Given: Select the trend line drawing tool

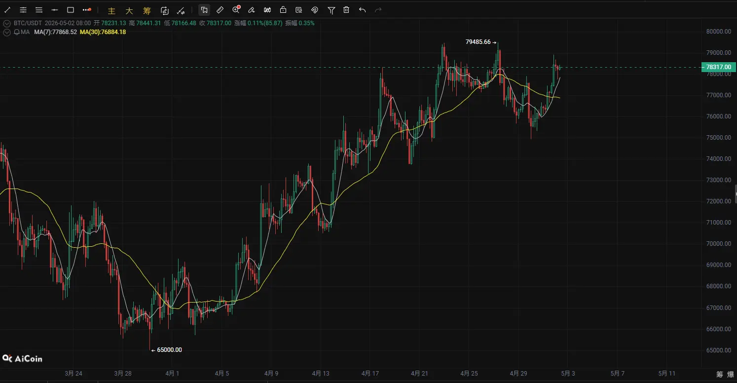Looking at the screenshot, I should (7, 10).
